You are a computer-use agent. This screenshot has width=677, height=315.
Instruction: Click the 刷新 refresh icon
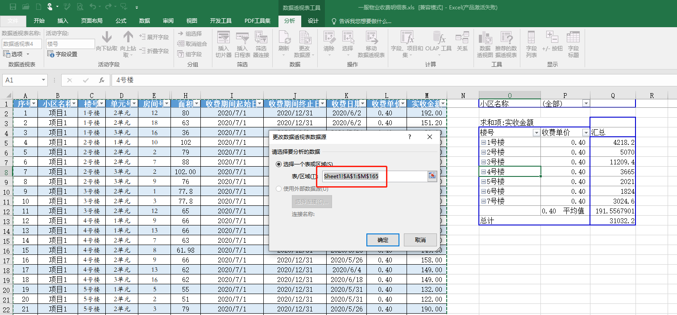point(284,37)
